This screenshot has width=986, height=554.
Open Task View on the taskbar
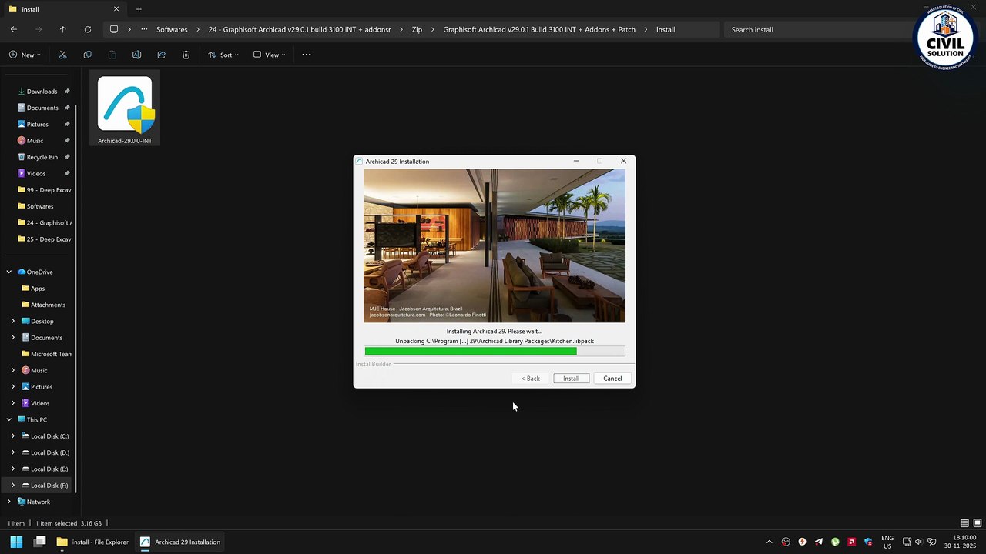[40, 542]
